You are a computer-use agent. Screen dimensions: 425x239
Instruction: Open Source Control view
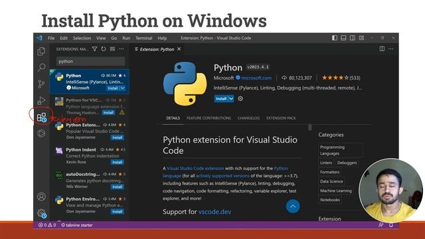pos(41,84)
